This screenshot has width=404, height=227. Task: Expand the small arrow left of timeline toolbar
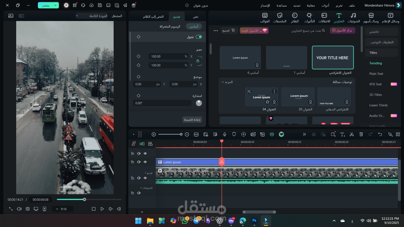[134, 134]
